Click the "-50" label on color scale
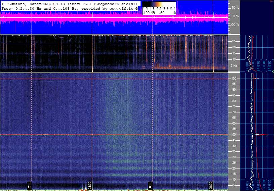Screen dimensions: 274x191 162,13
